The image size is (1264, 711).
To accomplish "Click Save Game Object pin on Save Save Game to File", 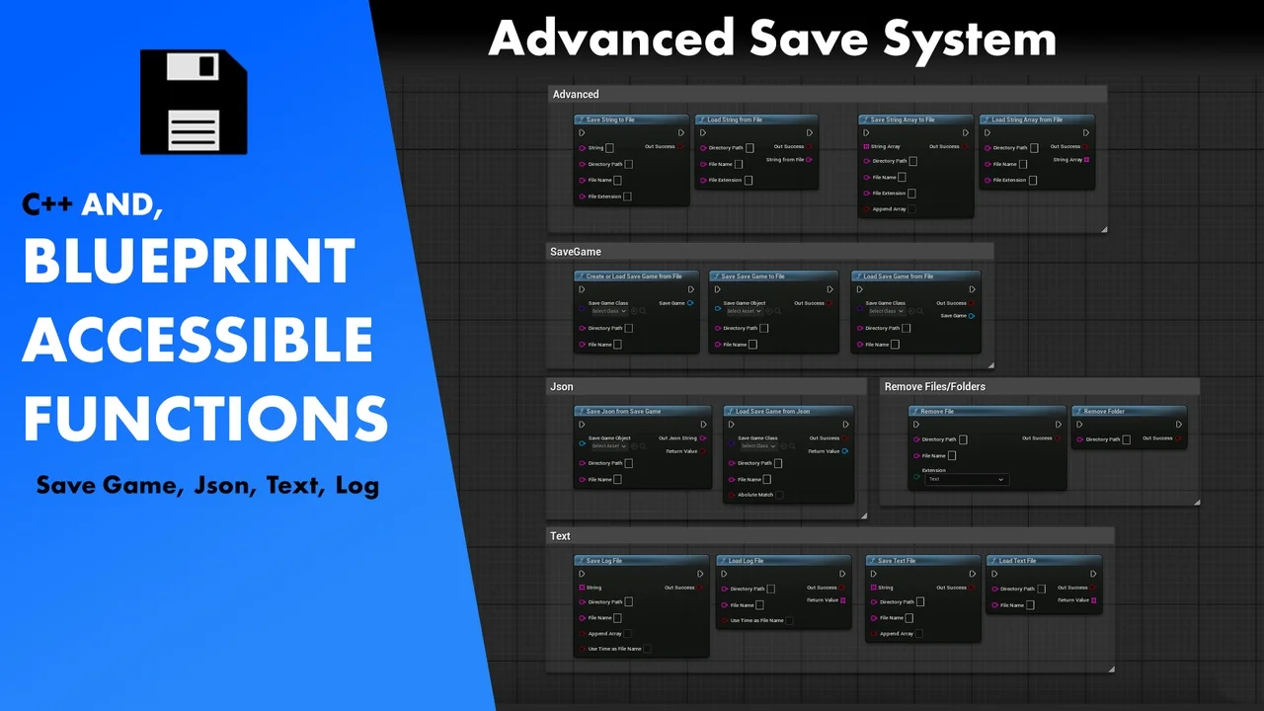I will [x=717, y=307].
